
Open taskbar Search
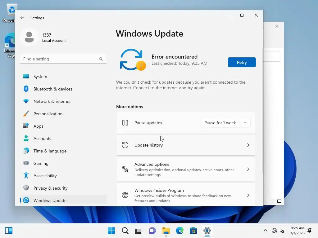(125, 231)
